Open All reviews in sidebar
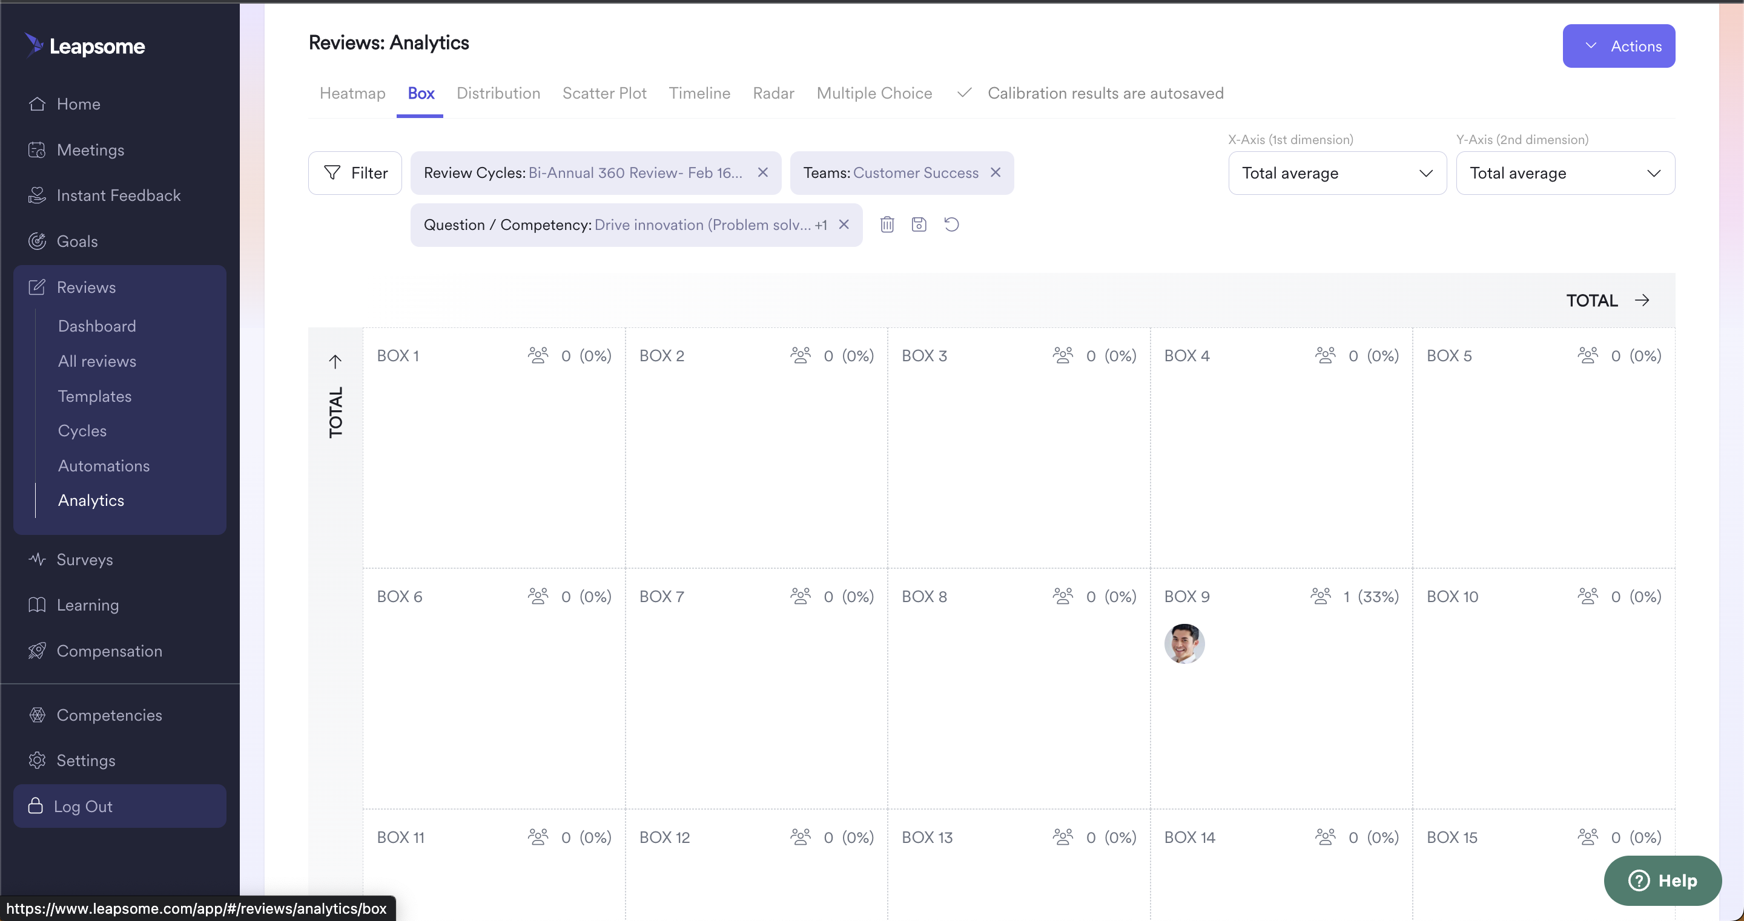The height and width of the screenshot is (921, 1744). tap(97, 361)
